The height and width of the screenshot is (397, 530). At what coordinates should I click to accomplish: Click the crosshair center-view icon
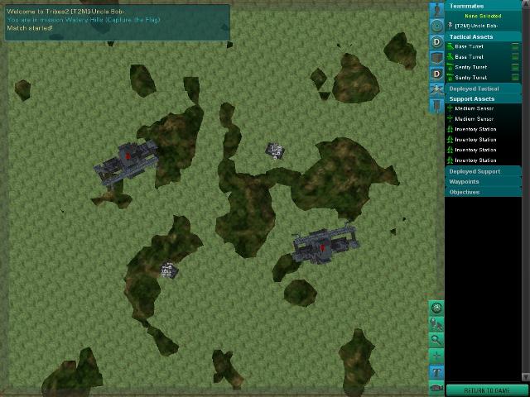tap(436, 356)
